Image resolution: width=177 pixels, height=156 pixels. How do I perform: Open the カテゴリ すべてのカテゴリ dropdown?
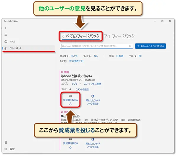[x=76, y=61]
